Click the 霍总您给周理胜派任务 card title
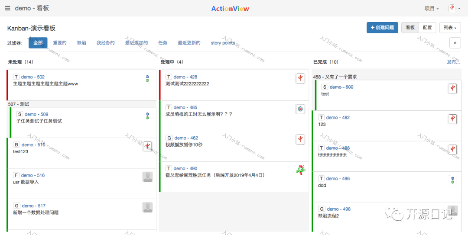Viewport: 468px width, 235px height. coord(215,175)
